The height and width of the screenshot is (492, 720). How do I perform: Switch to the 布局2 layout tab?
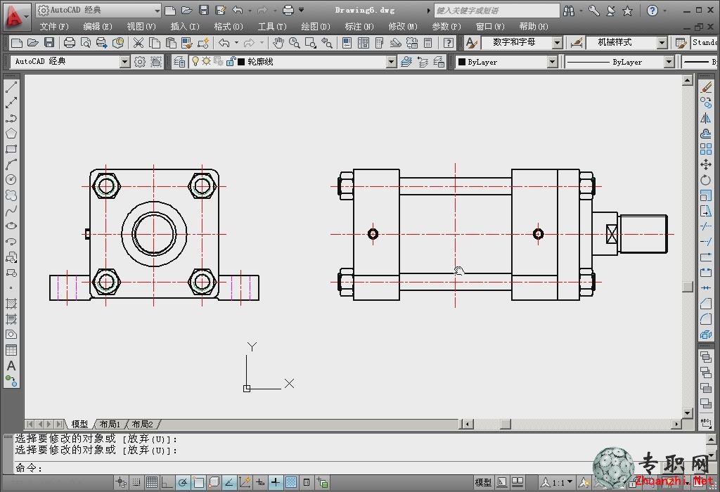pyautogui.click(x=142, y=424)
